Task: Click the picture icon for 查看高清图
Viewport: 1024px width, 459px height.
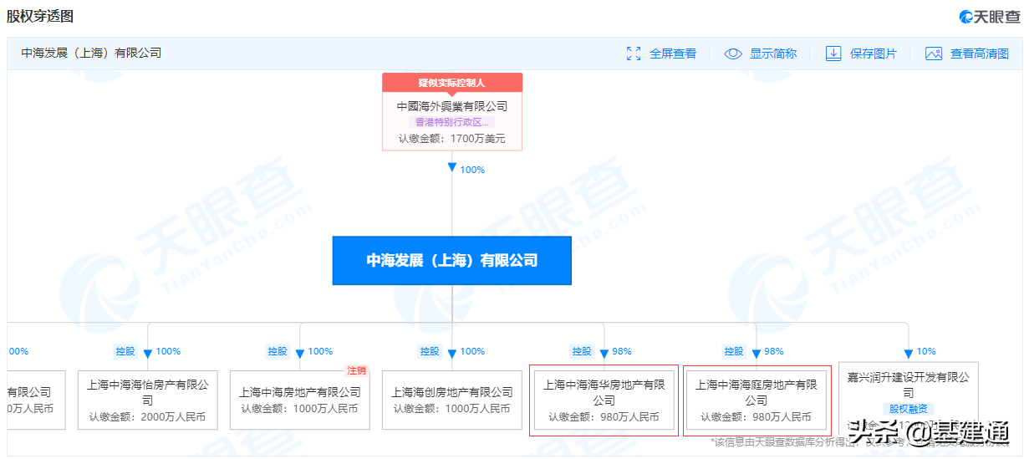Action: [934, 54]
